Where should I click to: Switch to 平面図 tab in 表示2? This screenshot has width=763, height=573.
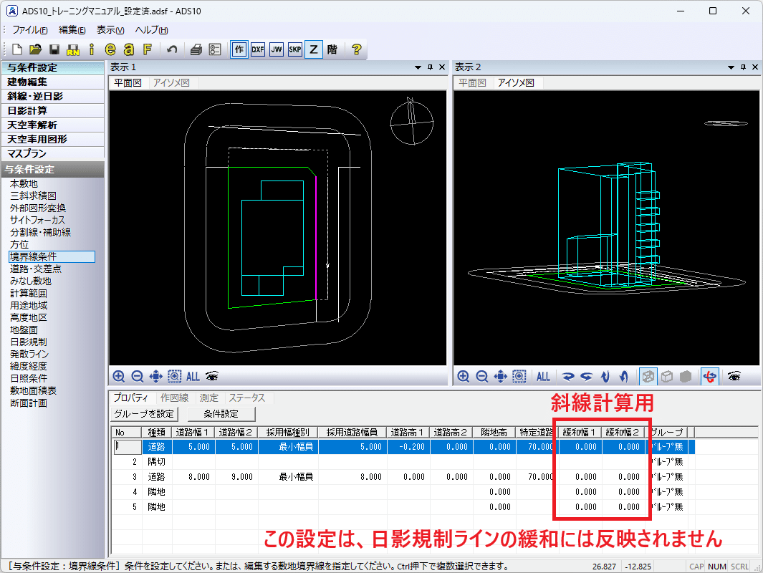(472, 82)
